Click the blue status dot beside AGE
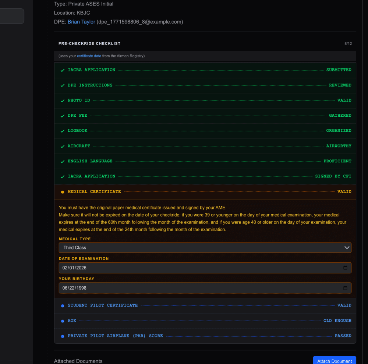The image size is (368, 364). click(x=63, y=320)
